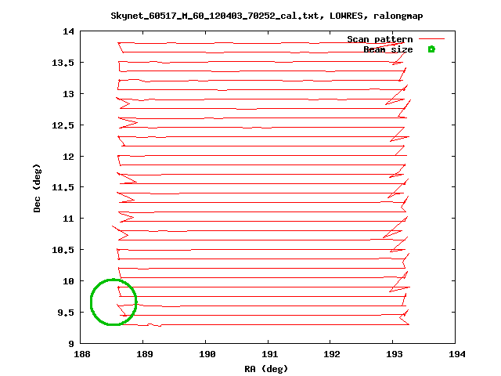Click the 'RA (deg)' axis label

click(x=266, y=369)
